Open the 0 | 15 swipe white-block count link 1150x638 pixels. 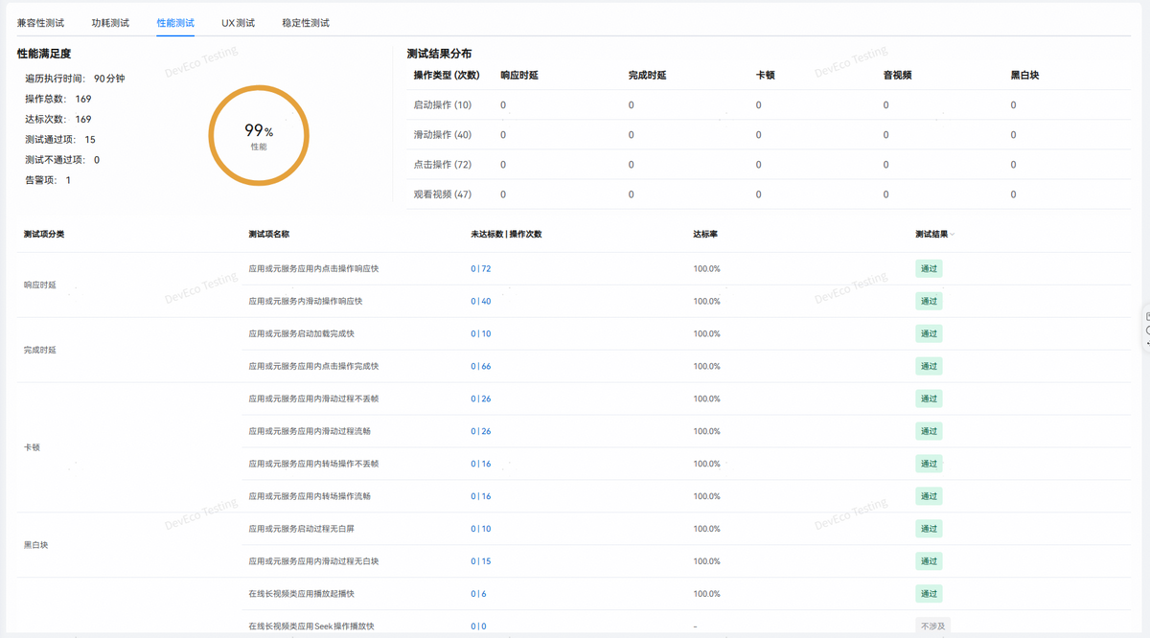pos(480,561)
